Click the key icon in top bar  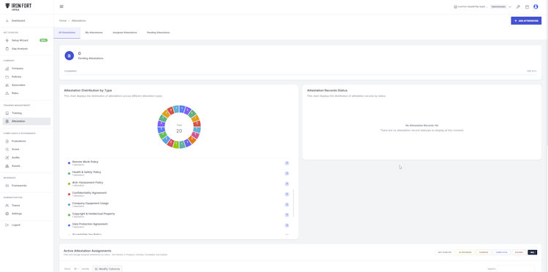click(x=518, y=7)
